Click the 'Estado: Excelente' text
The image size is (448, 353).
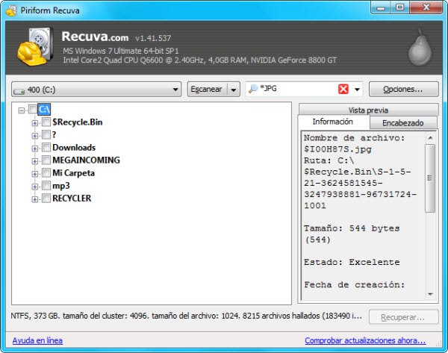pos(352,262)
